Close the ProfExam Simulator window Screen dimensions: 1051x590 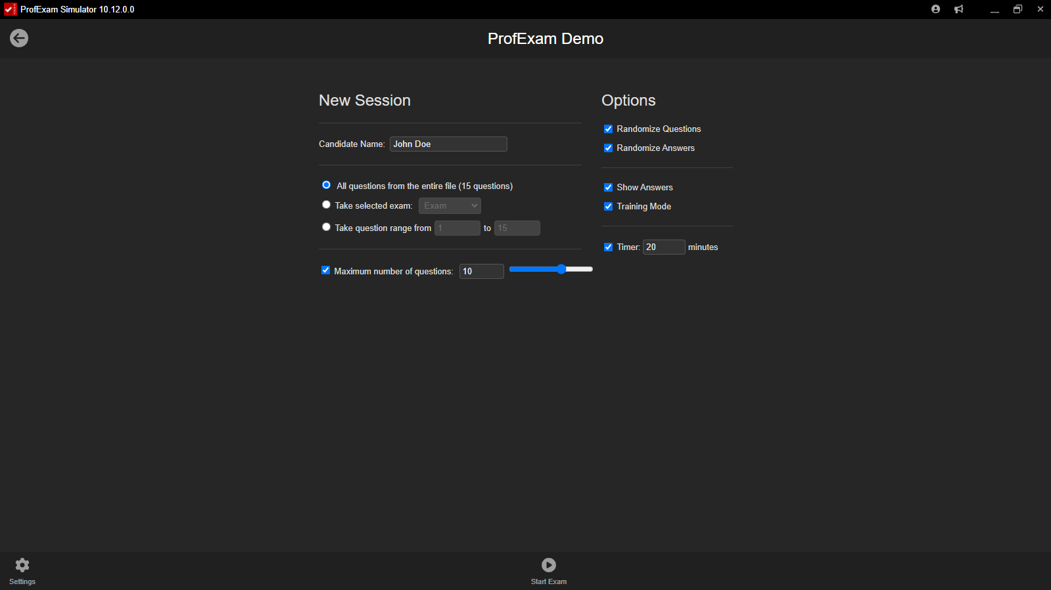[x=1040, y=9]
